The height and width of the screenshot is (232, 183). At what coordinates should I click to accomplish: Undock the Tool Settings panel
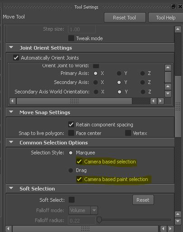pyautogui.click(x=173, y=7)
